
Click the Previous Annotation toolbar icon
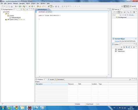[67, 6]
